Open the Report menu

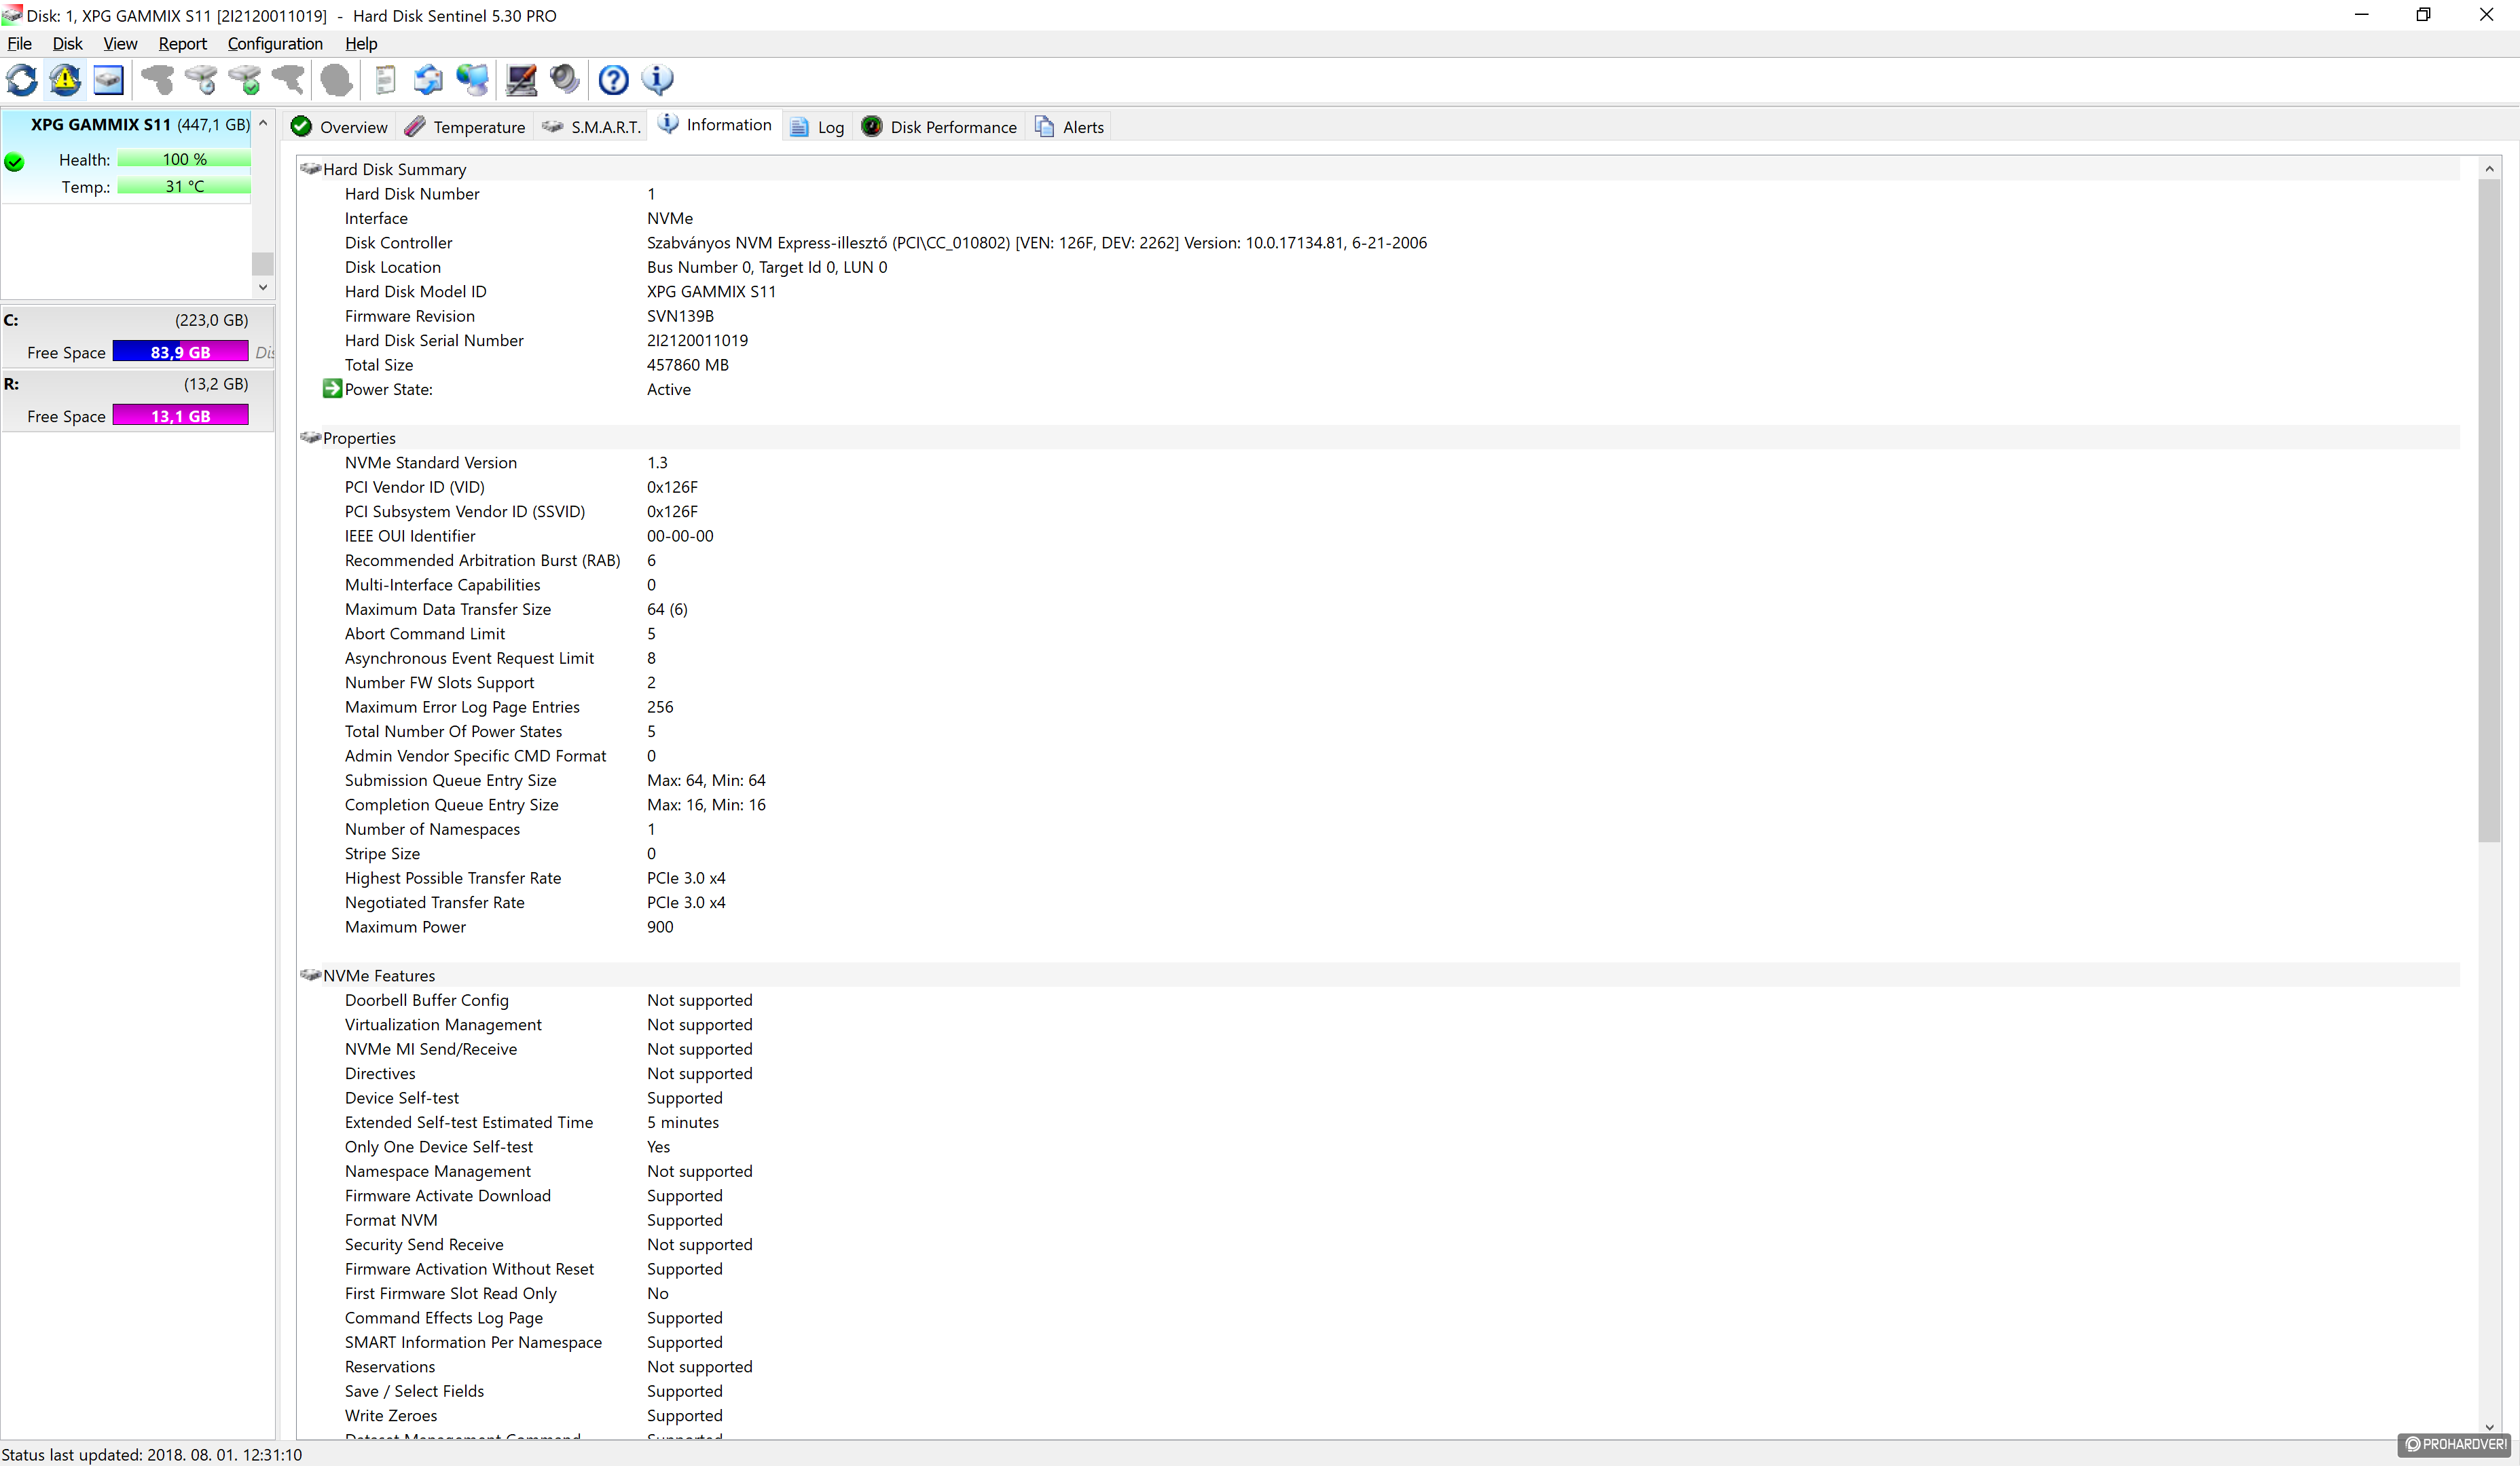(x=182, y=44)
